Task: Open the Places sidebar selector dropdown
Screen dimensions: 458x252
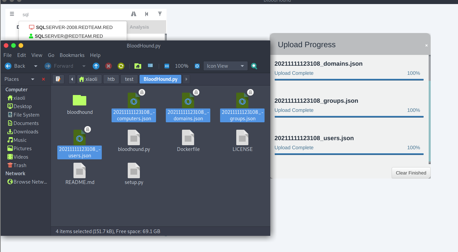Action: pyautogui.click(x=20, y=79)
